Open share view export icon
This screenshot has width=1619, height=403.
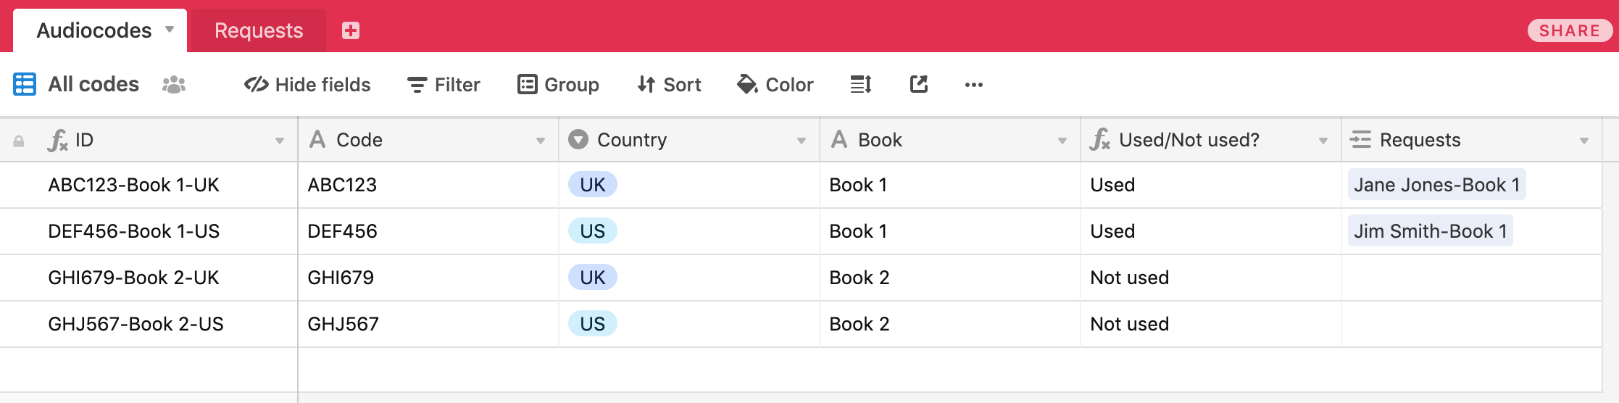coord(919,85)
